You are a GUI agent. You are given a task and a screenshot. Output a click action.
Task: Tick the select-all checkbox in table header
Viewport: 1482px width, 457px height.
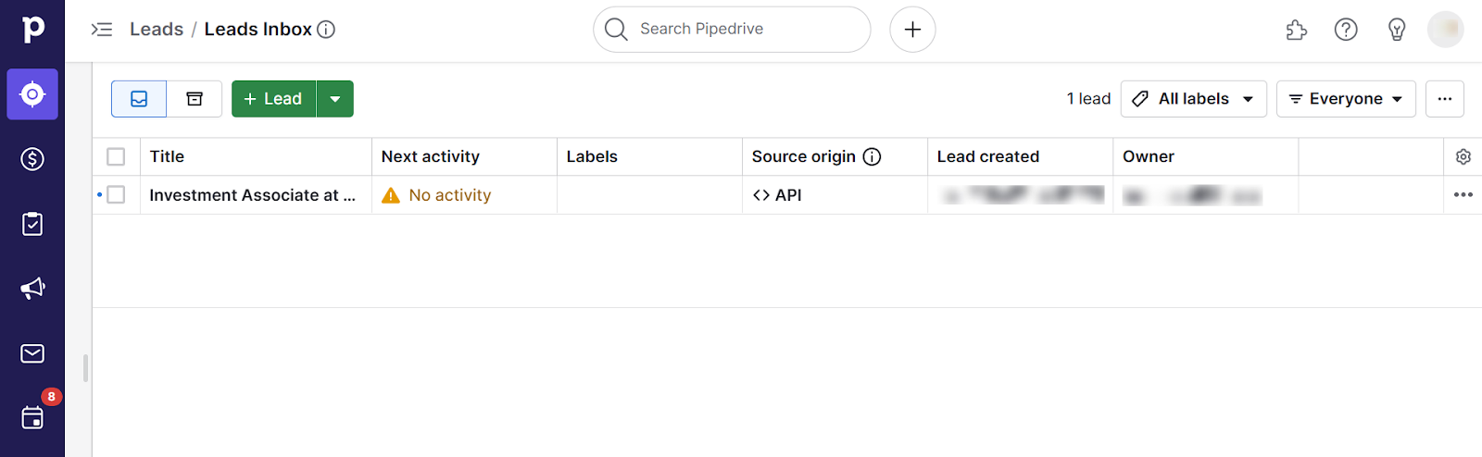(x=116, y=157)
